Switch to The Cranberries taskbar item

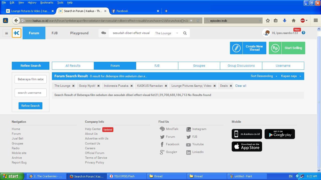(x=47, y=176)
